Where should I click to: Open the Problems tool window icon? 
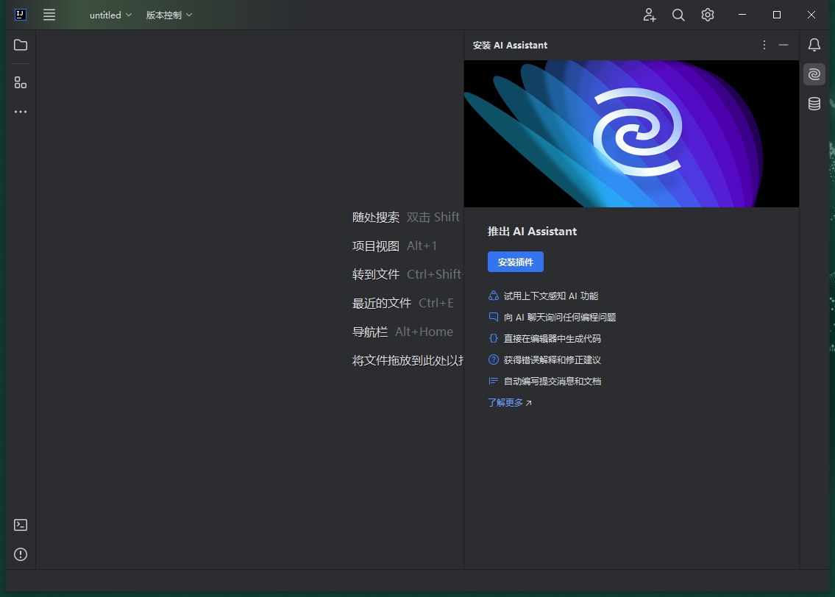(21, 554)
